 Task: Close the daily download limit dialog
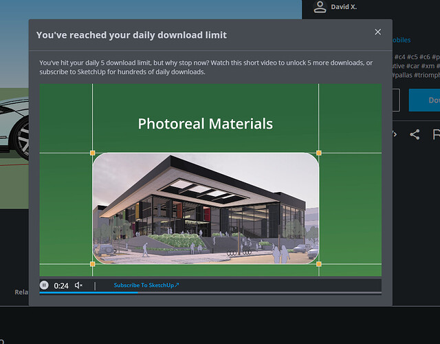377,32
